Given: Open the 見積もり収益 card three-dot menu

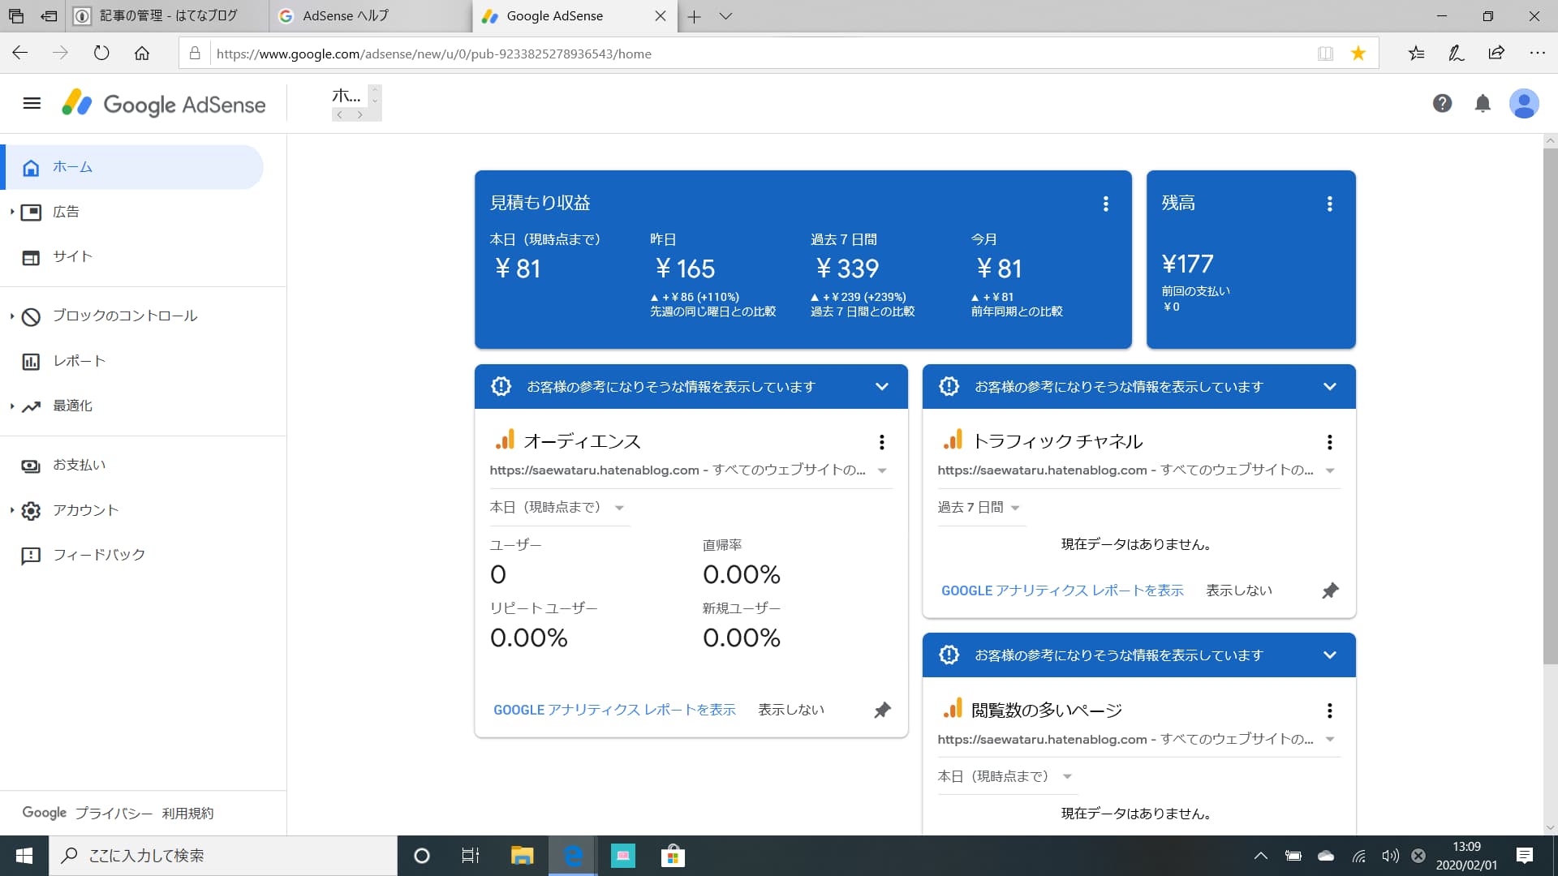Looking at the screenshot, I should tap(1105, 204).
